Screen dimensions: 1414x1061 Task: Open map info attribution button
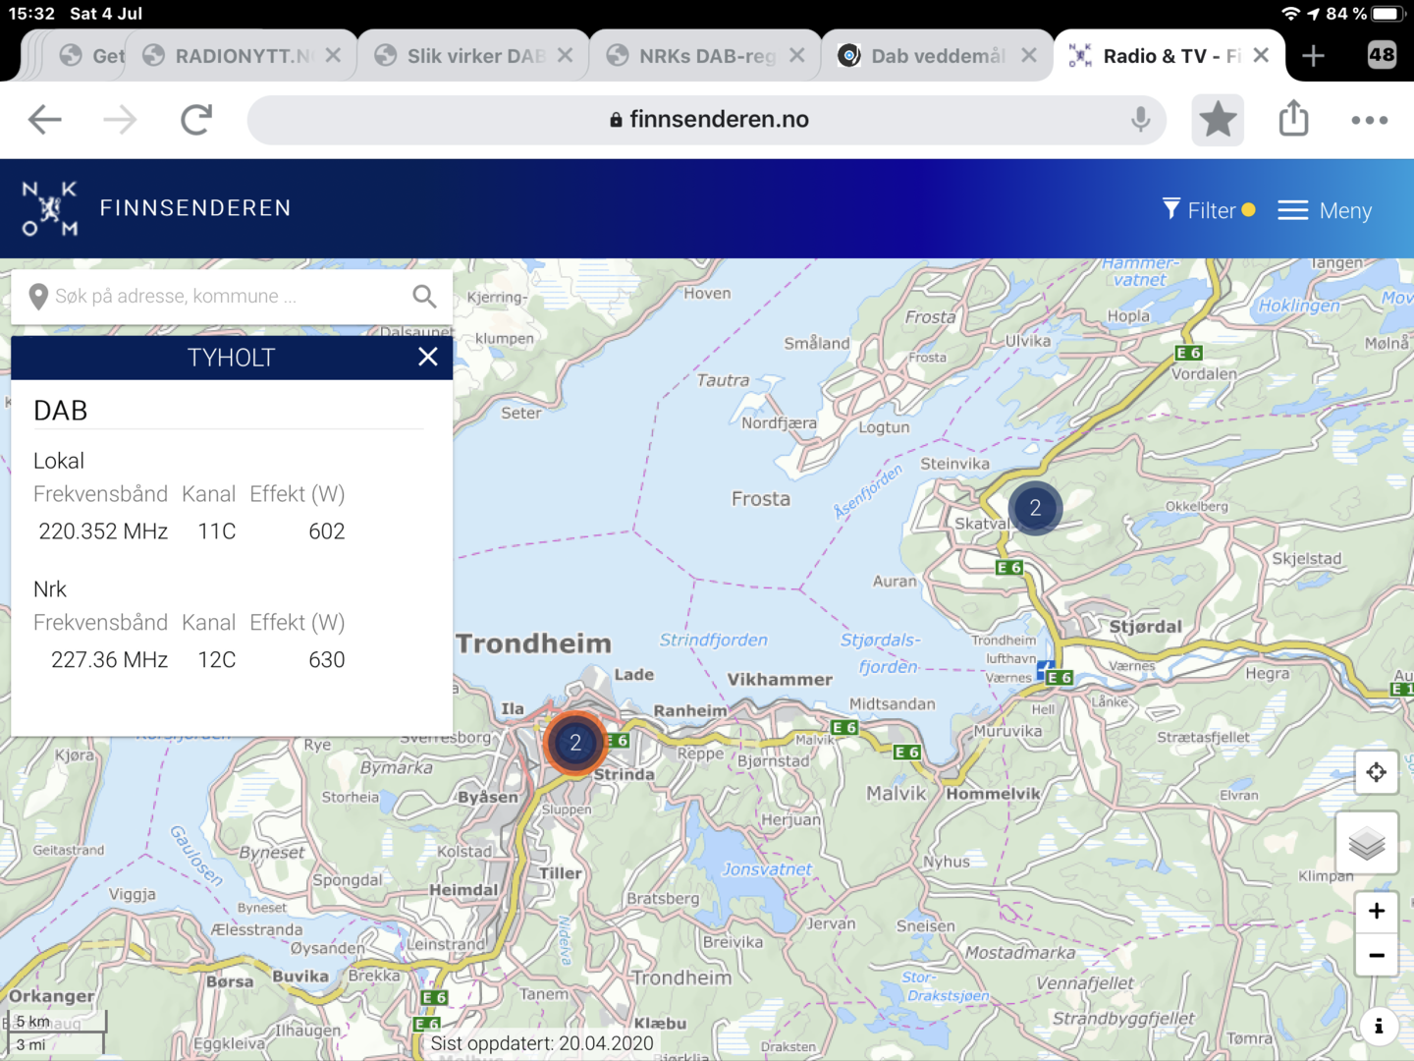point(1379,1026)
